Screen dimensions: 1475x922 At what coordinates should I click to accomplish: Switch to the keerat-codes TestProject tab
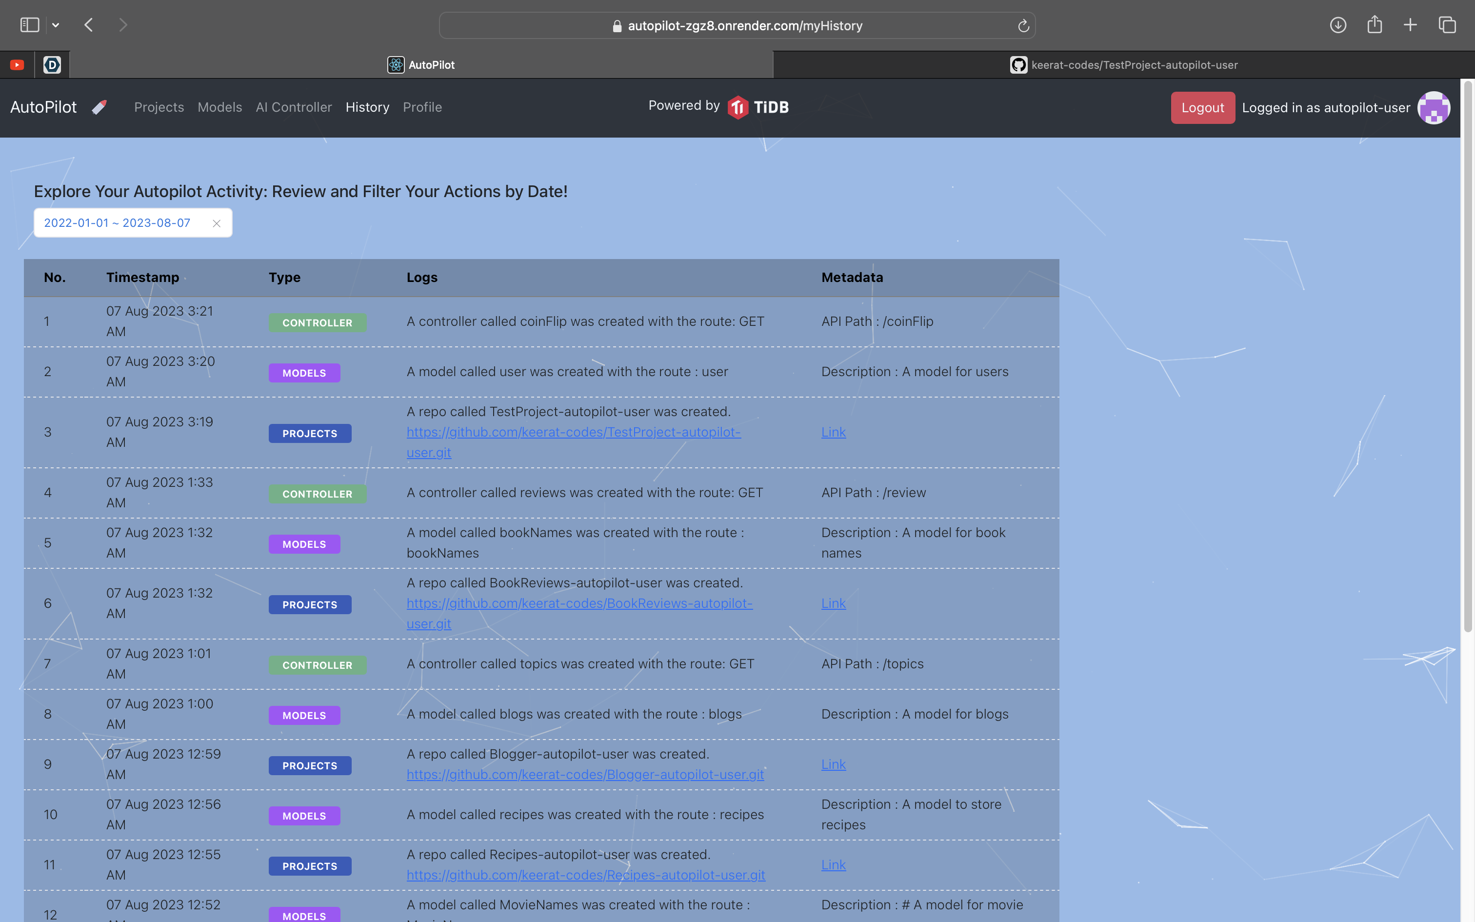point(1123,64)
